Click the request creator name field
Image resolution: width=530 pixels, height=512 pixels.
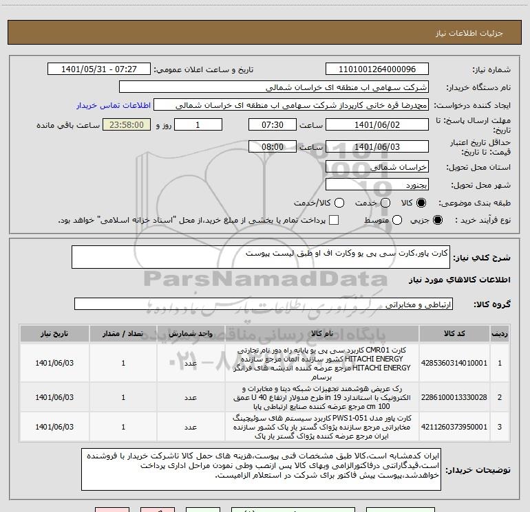point(291,105)
